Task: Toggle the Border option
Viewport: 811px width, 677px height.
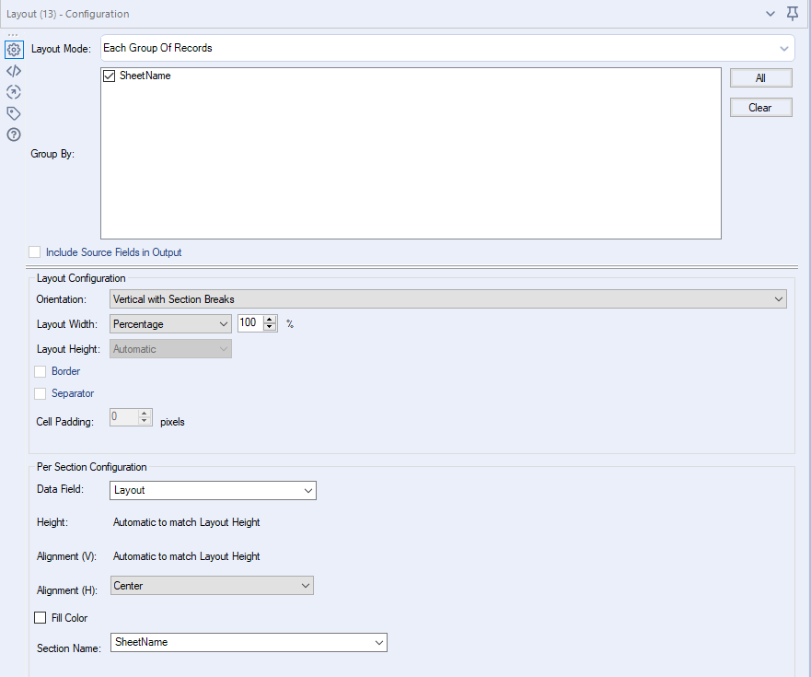Action: click(40, 370)
